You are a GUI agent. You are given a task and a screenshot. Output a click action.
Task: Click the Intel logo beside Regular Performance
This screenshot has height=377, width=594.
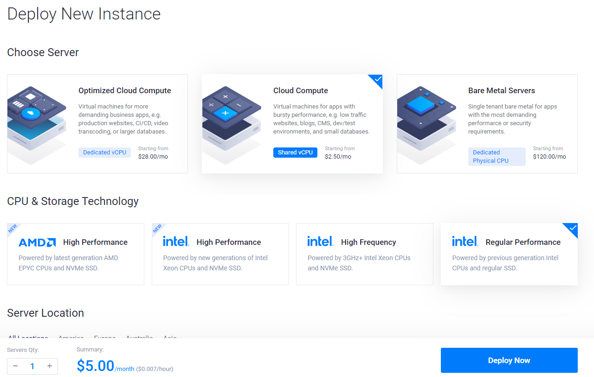(x=465, y=242)
